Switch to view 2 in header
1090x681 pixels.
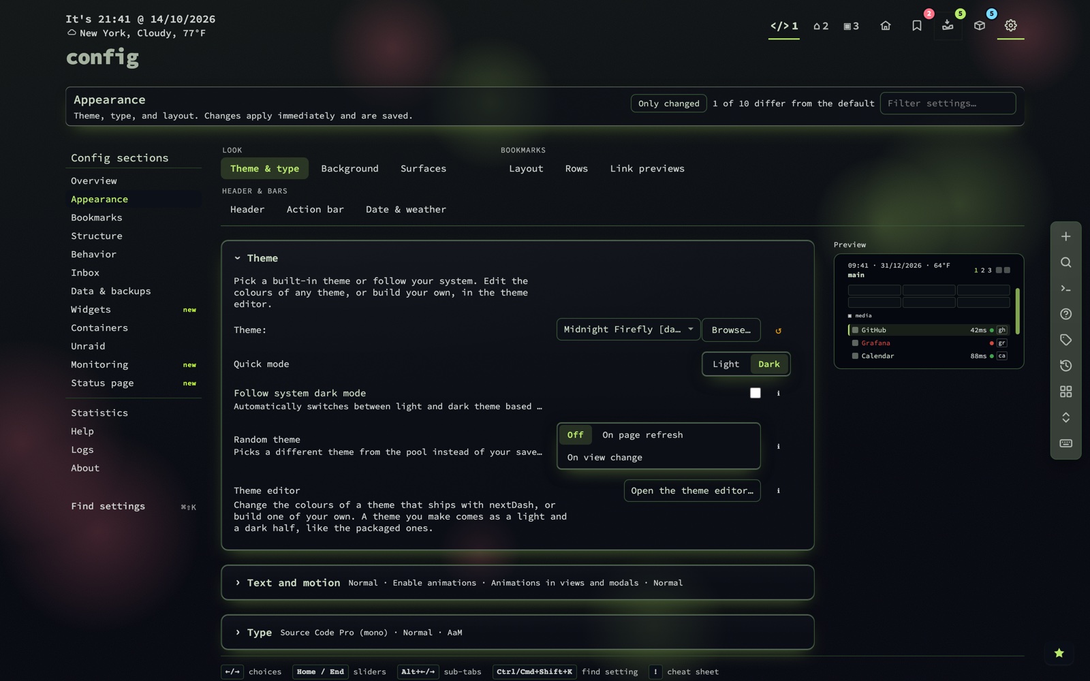pos(821,26)
